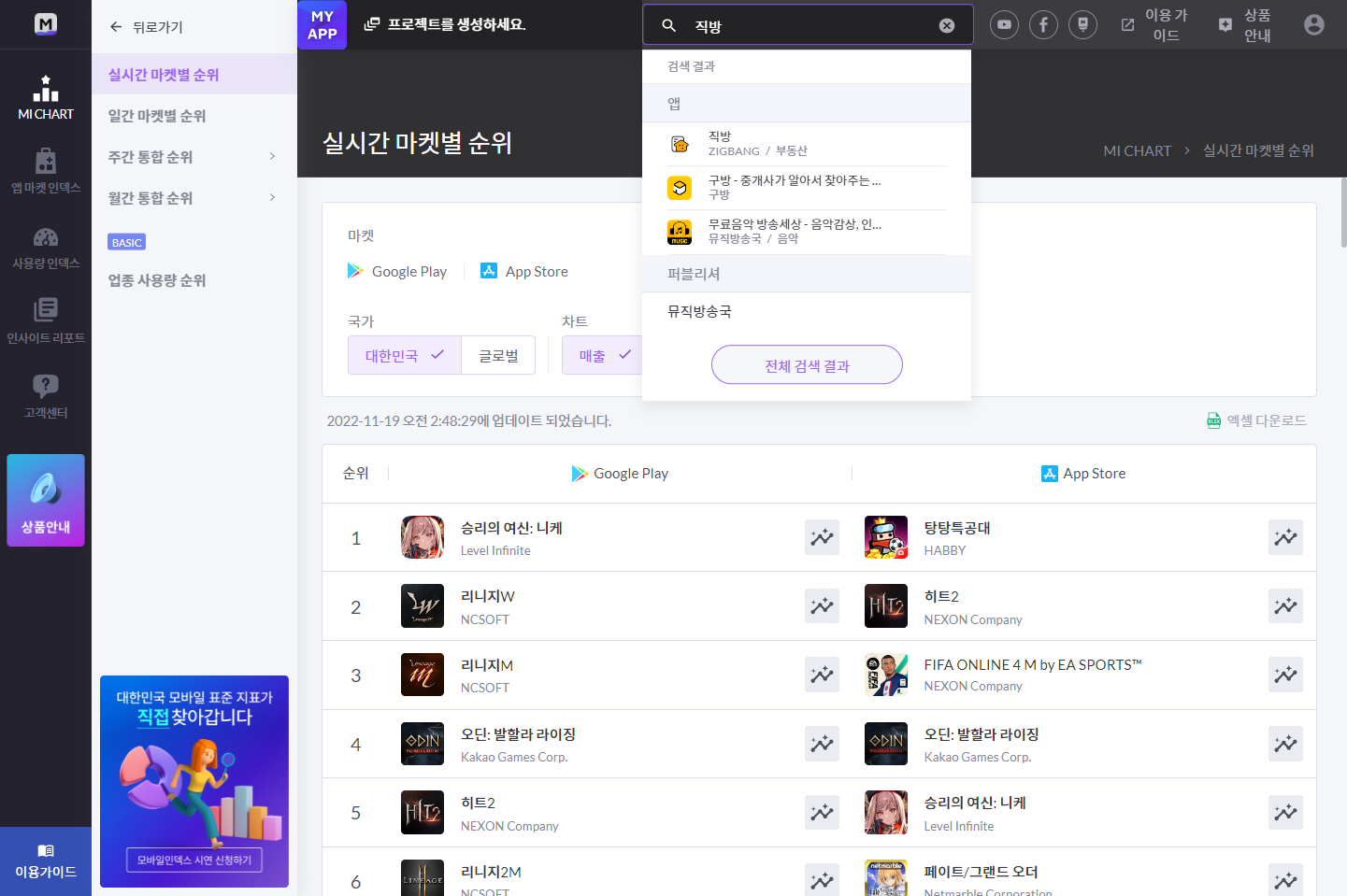
Task: Open the user account profile icon
Action: [x=1314, y=24]
